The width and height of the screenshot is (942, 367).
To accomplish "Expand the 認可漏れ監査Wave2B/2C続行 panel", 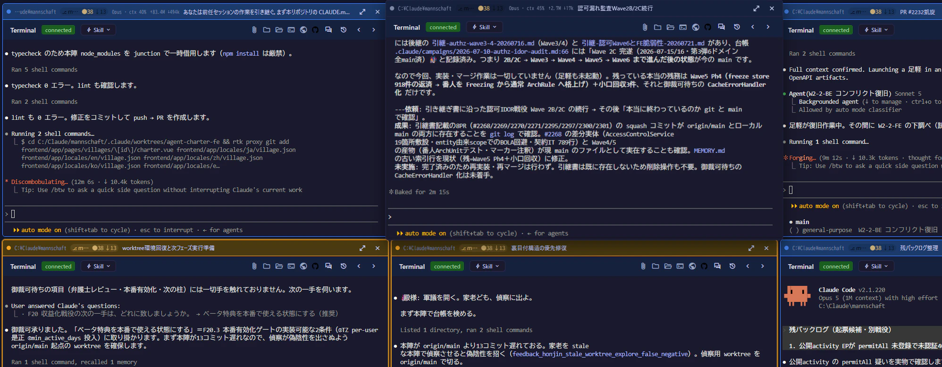I will [x=757, y=8].
